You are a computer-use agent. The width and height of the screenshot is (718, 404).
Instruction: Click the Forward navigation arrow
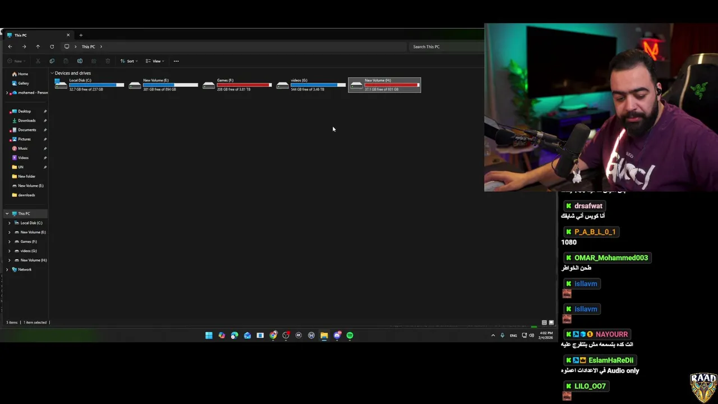tap(24, 47)
